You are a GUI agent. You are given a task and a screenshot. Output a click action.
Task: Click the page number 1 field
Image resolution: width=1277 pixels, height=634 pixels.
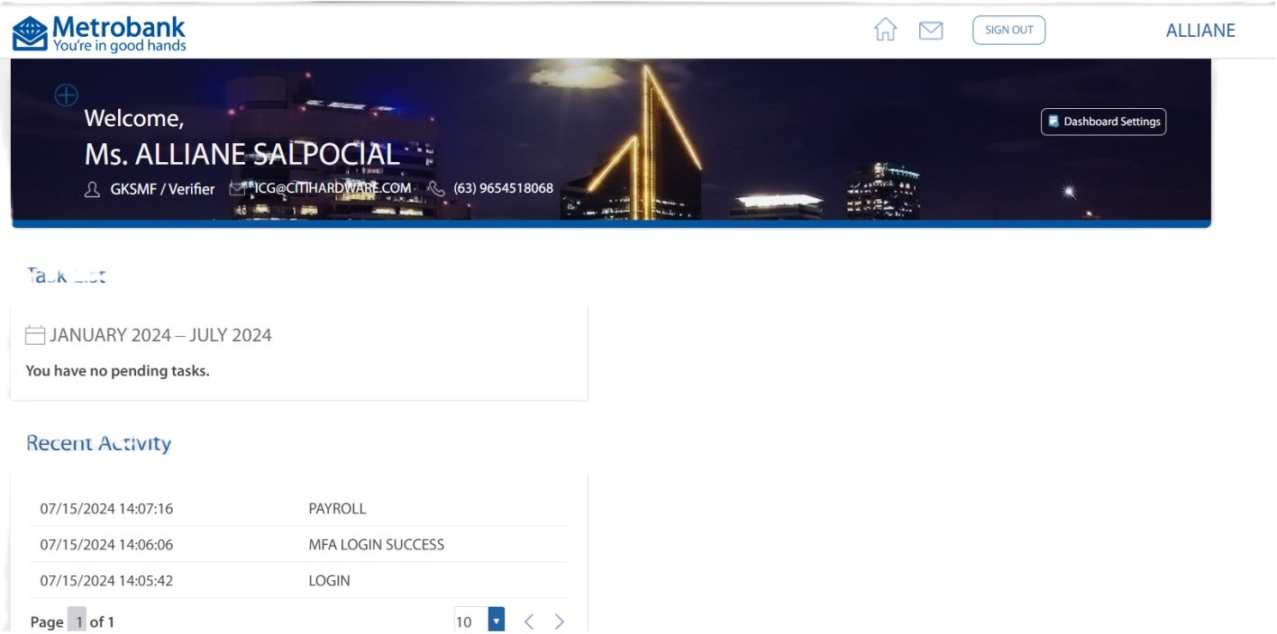coord(78,620)
